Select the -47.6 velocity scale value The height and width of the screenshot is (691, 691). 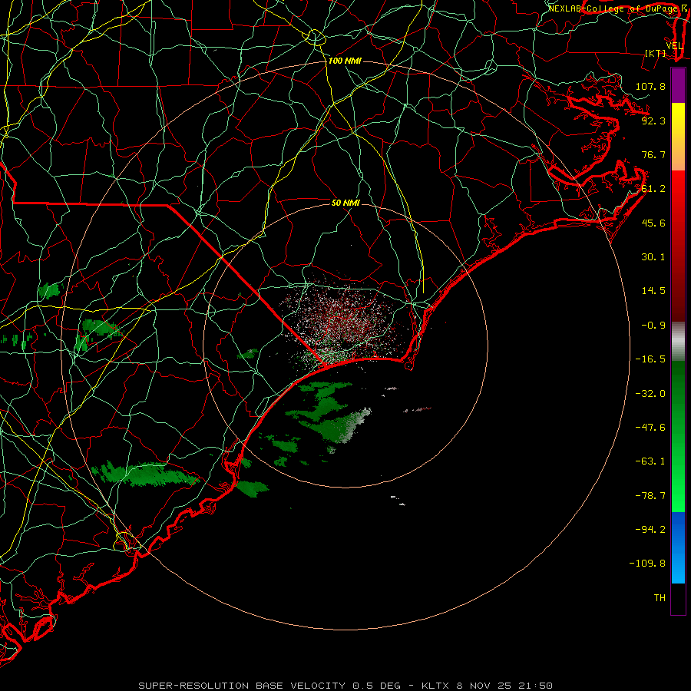pyautogui.click(x=650, y=428)
